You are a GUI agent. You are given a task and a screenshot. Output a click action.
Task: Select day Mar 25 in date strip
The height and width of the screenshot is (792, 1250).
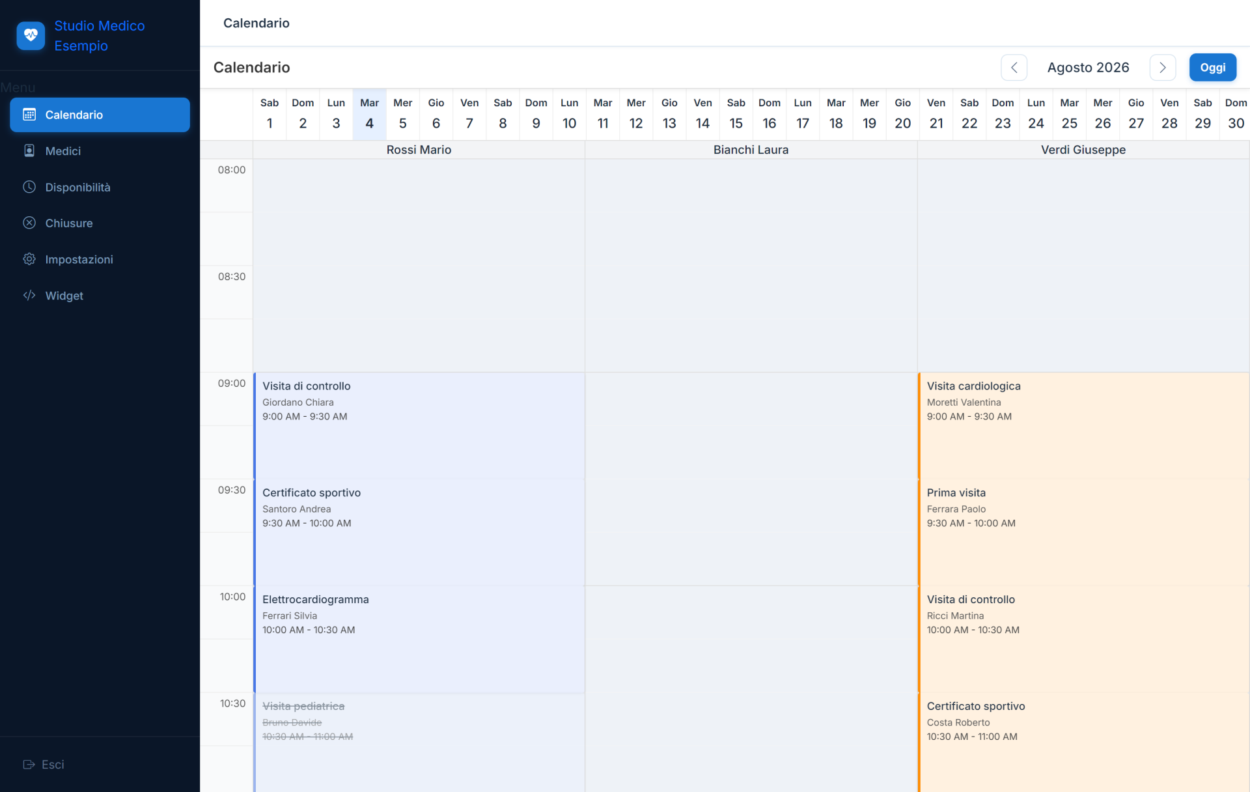coord(1069,114)
